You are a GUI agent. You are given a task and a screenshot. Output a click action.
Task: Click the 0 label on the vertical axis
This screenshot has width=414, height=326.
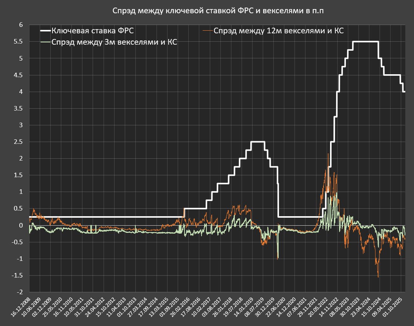coord(21,225)
